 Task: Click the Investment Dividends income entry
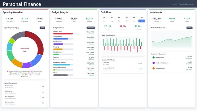(x=123, y=69)
